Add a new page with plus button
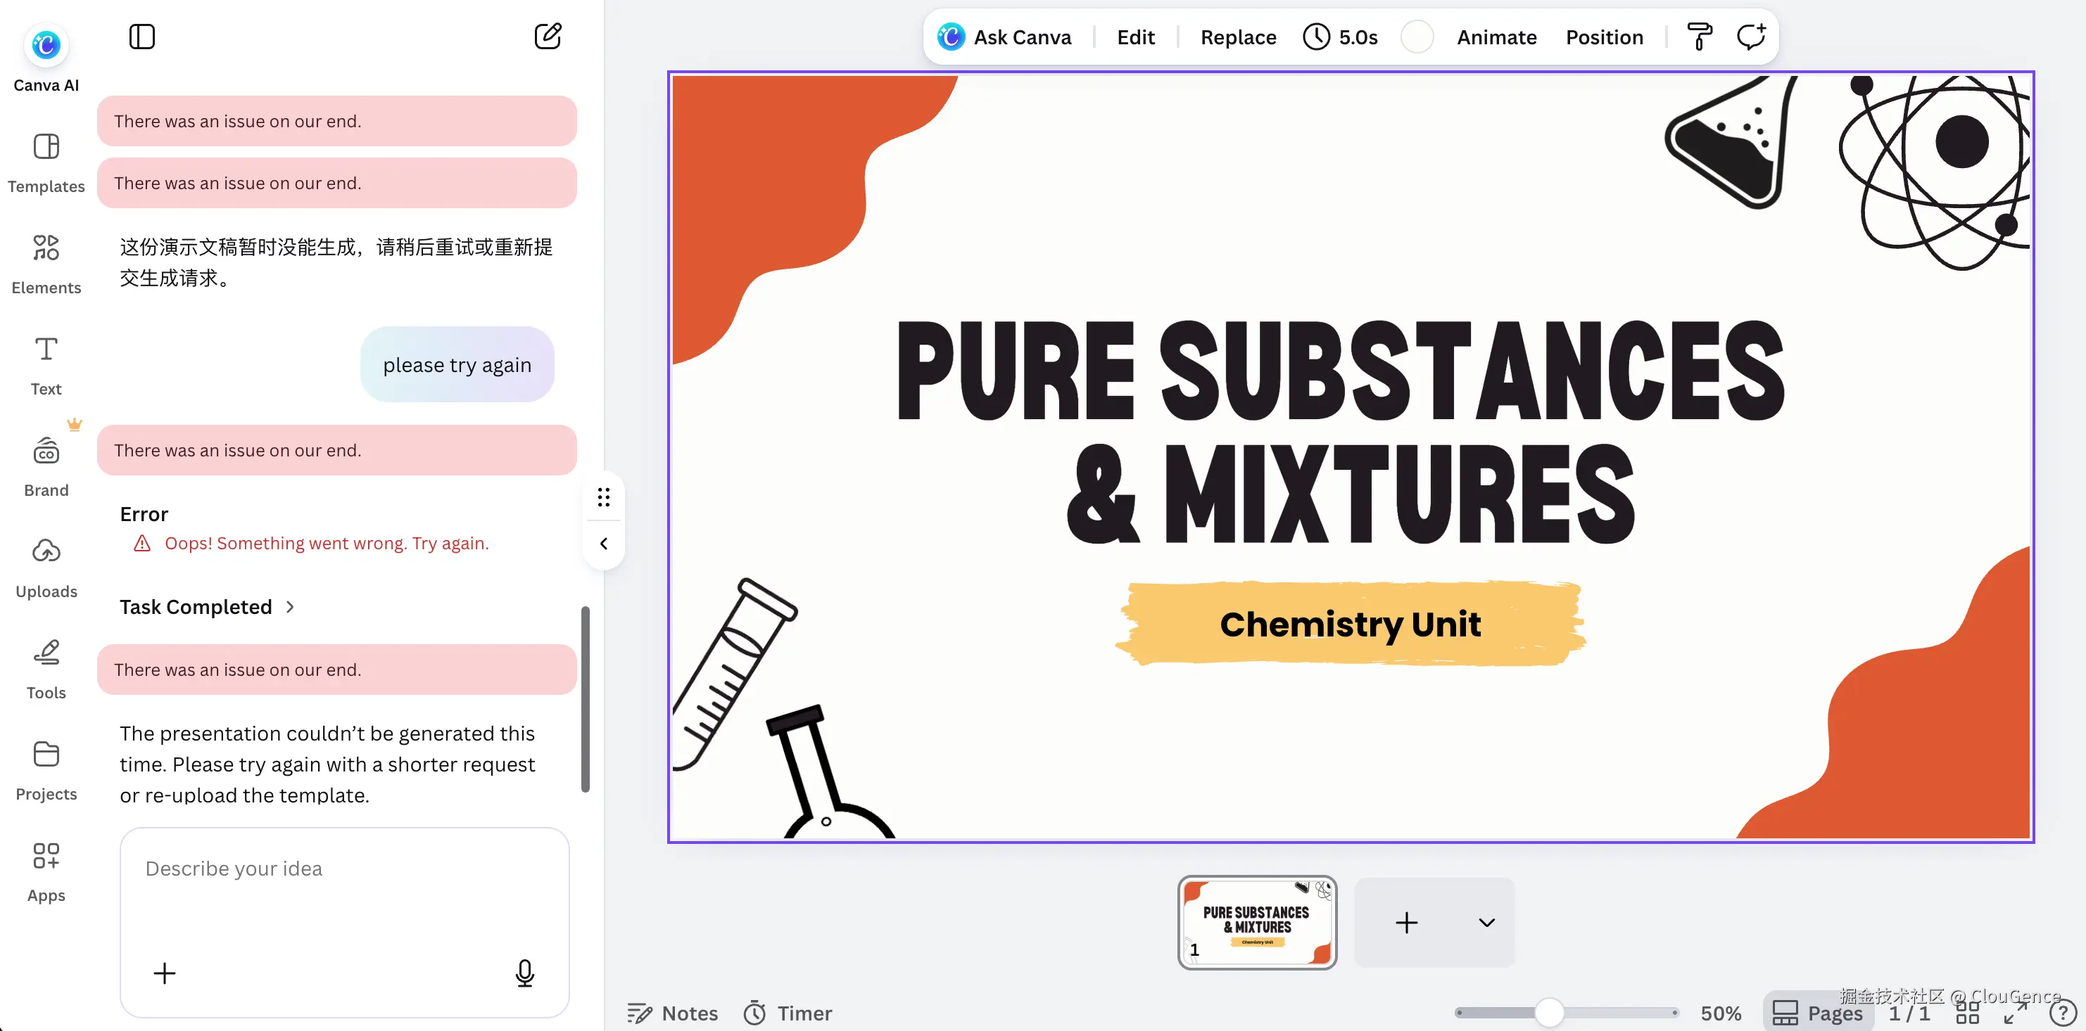This screenshot has height=1031, width=2086. tap(1407, 923)
